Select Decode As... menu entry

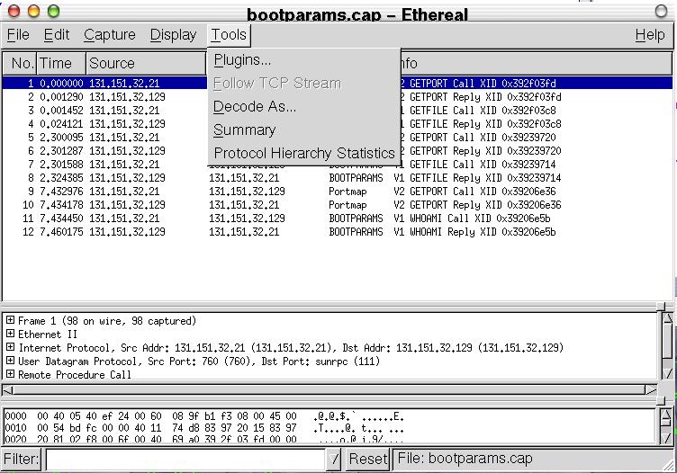point(304,106)
